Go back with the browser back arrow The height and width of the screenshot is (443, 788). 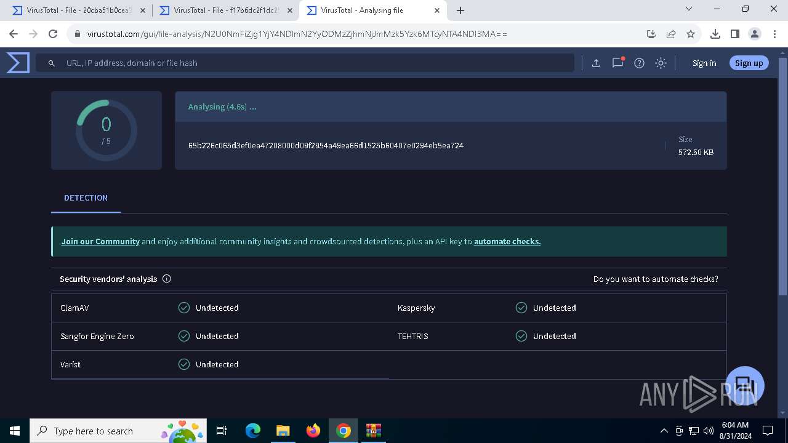pyautogui.click(x=14, y=34)
